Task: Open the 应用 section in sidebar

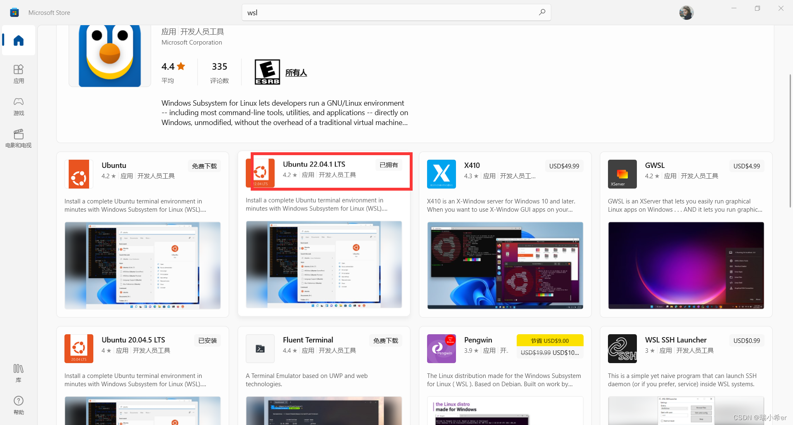Action: click(x=19, y=74)
